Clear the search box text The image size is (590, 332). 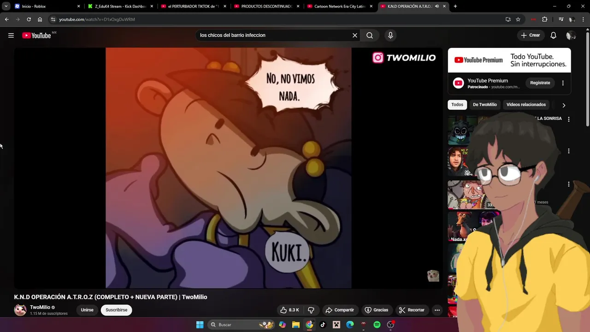pos(355,36)
